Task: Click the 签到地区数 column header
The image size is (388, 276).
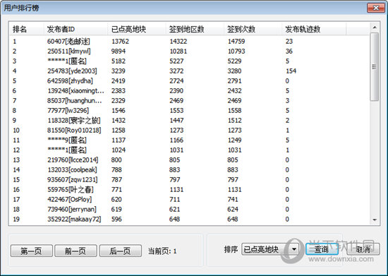Action: point(195,29)
